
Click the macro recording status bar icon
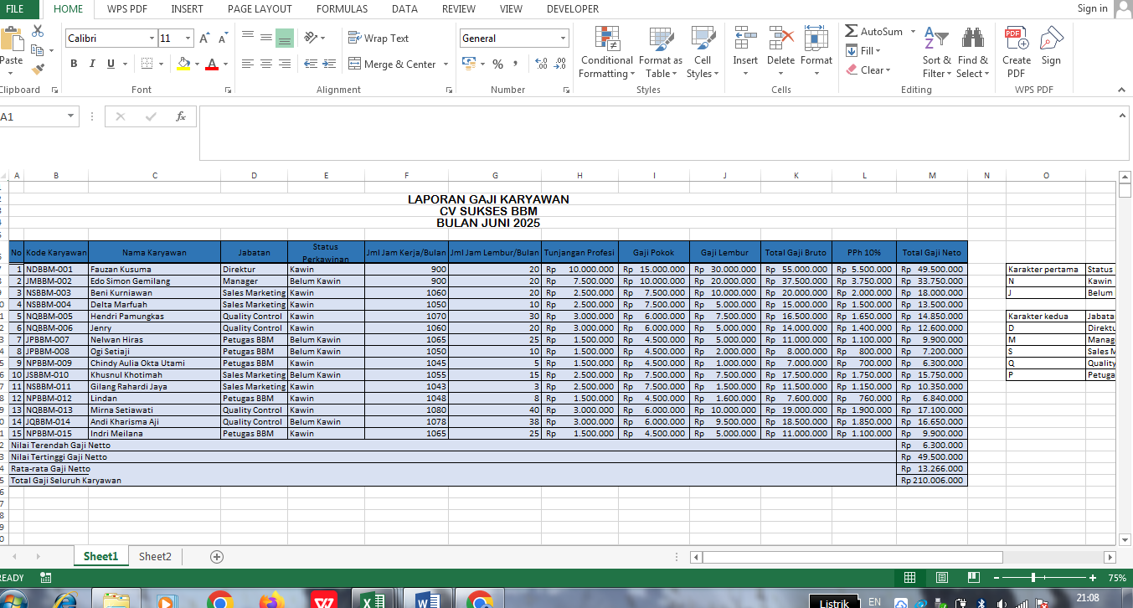tap(45, 578)
